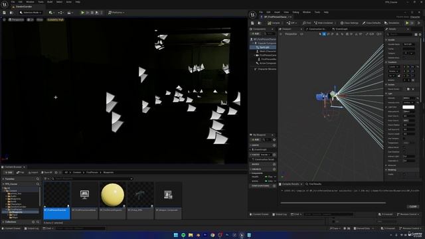Expand the Favorites section

(x=3, y=179)
